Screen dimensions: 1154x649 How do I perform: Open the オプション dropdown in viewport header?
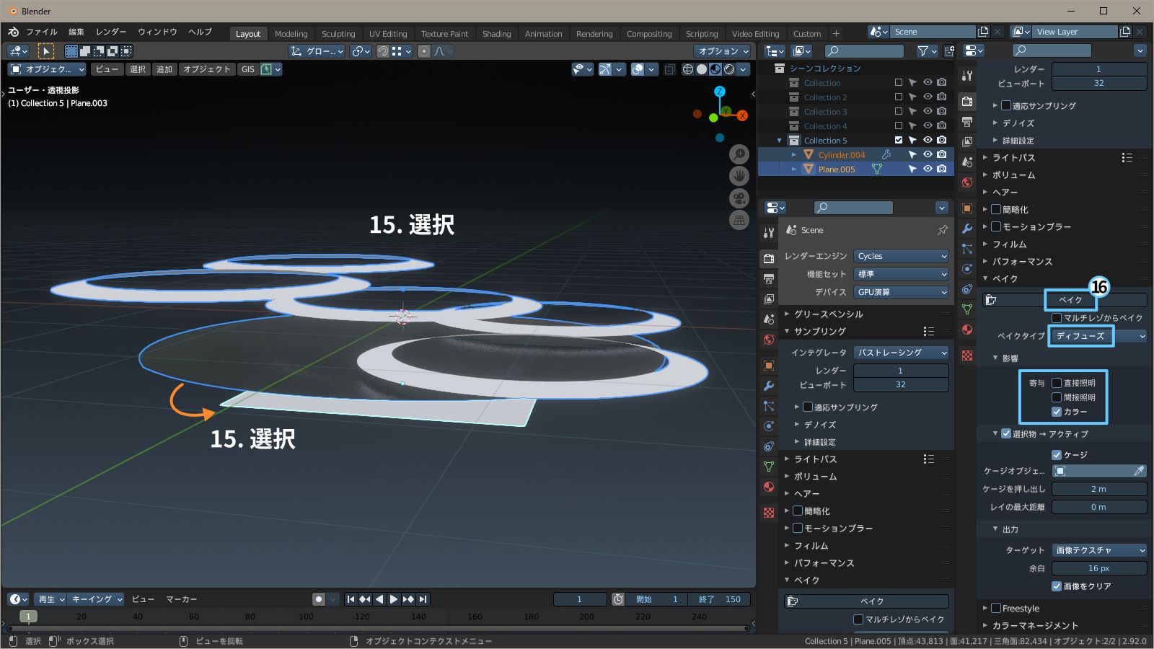click(x=723, y=51)
